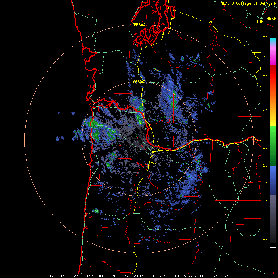Image resolution: width=278 pixels, height=278 pixels.
Task: Click the 70 dBZ scale value
Action: [x=265, y=56]
